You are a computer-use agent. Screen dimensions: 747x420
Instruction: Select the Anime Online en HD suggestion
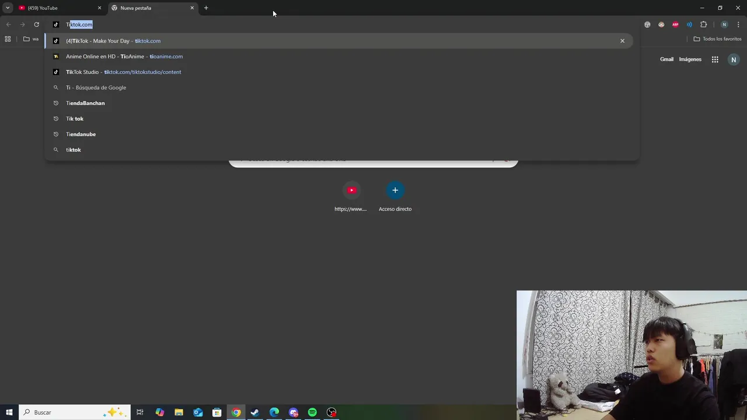[338, 57]
